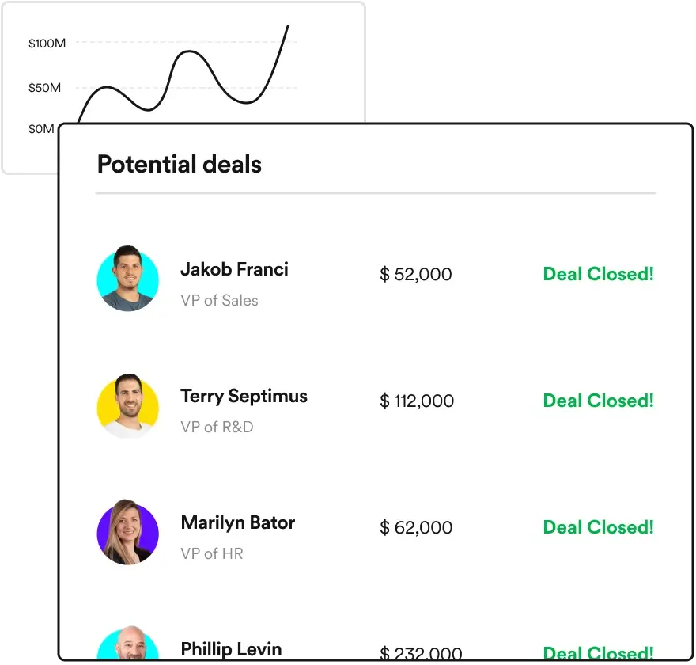
Task: Click the VP of Sales subtitle
Action: [x=219, y=301]
